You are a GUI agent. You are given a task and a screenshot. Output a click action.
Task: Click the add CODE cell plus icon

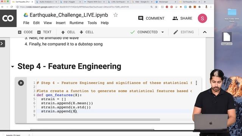(20, 32)
